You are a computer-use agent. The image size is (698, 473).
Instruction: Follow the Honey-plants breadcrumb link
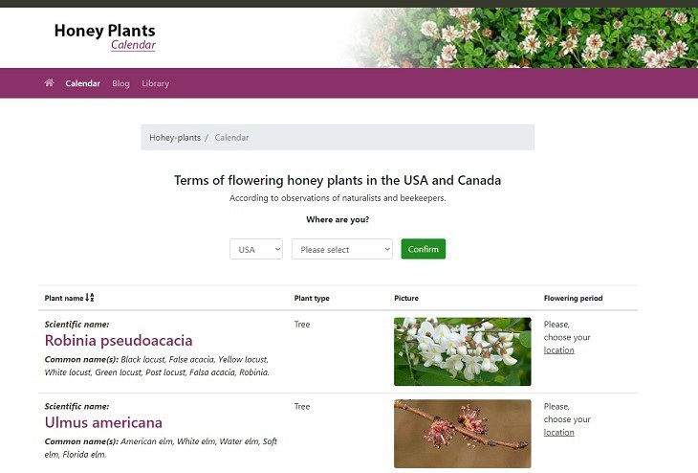click(x=175, y=138)
